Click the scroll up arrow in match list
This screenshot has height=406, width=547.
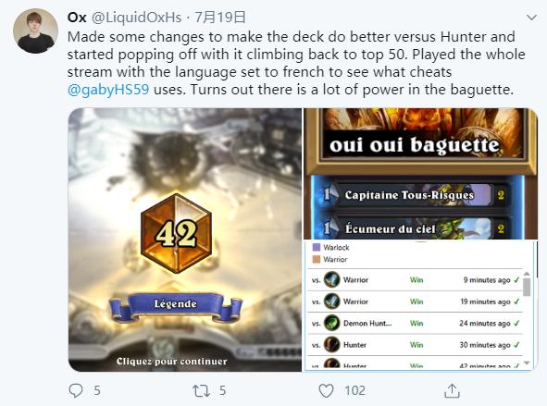coord(527,274)
